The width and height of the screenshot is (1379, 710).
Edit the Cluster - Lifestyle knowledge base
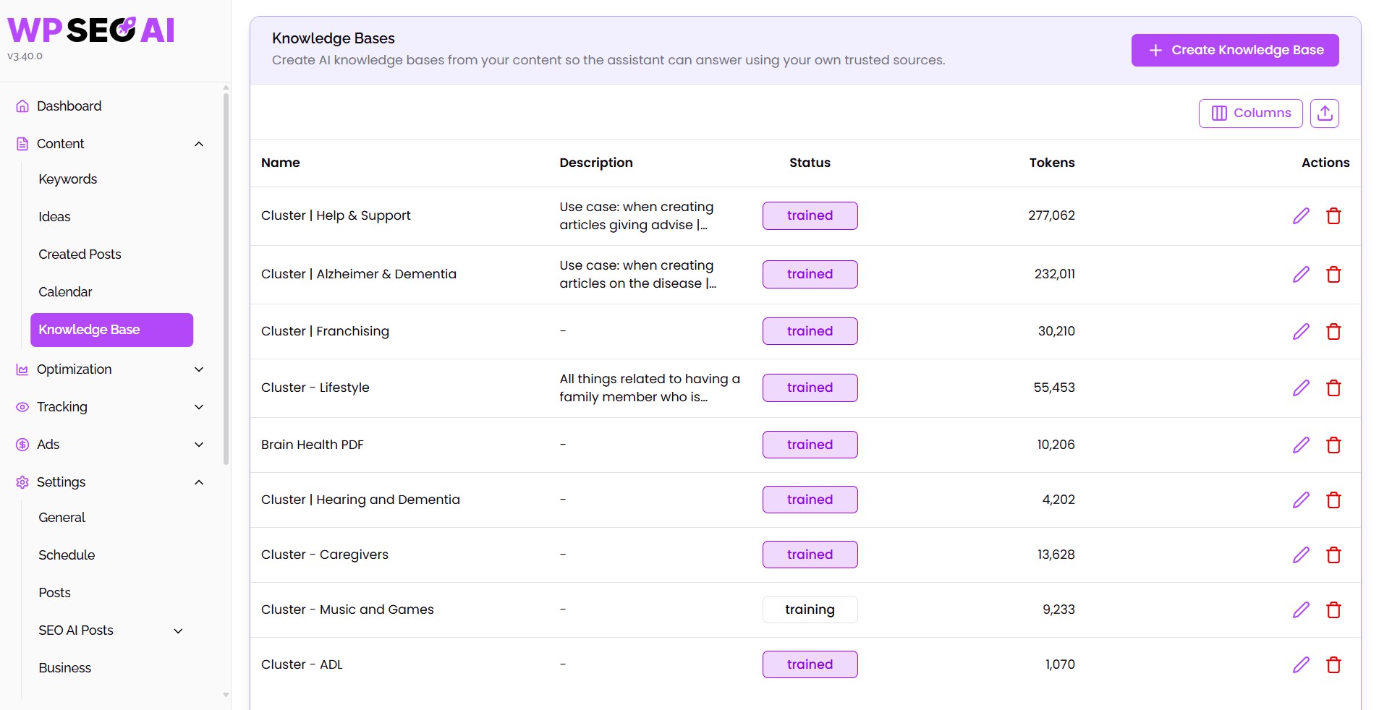click(x=1301, y=388)
